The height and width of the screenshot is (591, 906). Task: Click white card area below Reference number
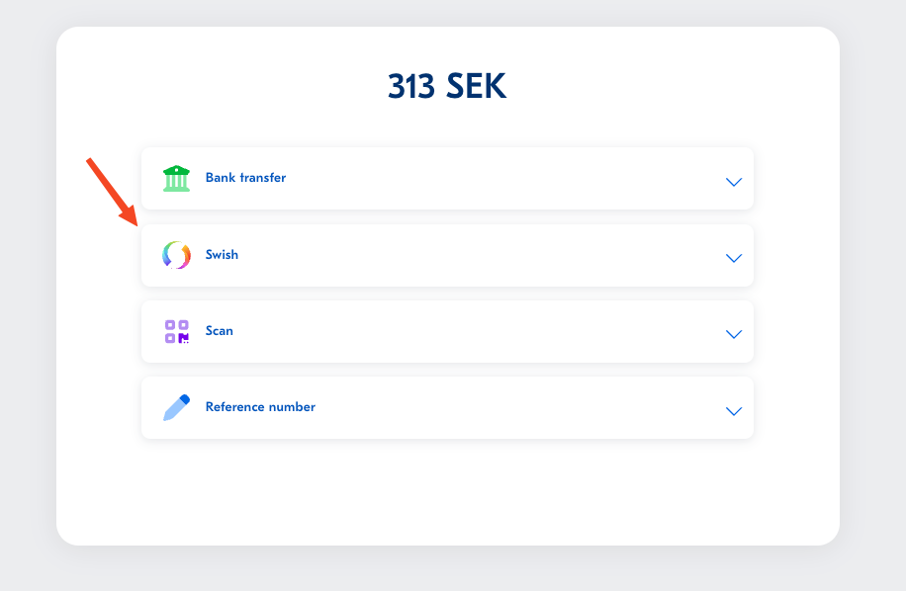pyautogui.click(x=447, y=489)
